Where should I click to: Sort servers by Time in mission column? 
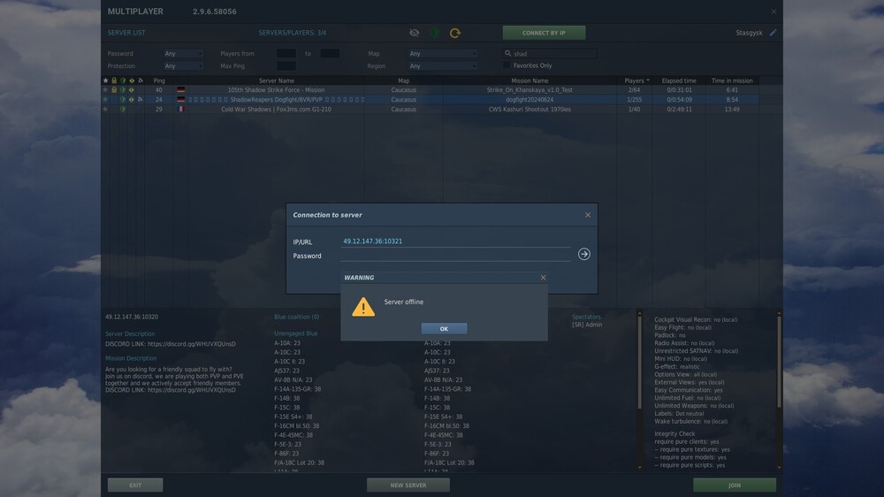pyautogui.click(x=732, y=80)
